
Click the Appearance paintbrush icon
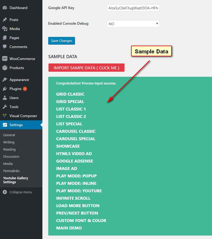[x=5, y=80]
